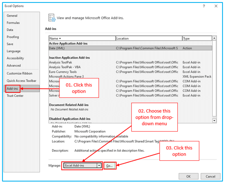225x184 pixels.
Task: Select Customize Ribbon in sidebar
Action: point(20,74)
